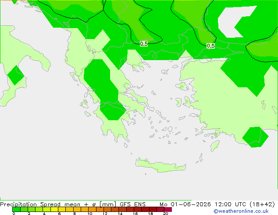278x215 pixels.
Task: Click the 'Precipitation Spread' title text
Action: click(x=30, y=204)
